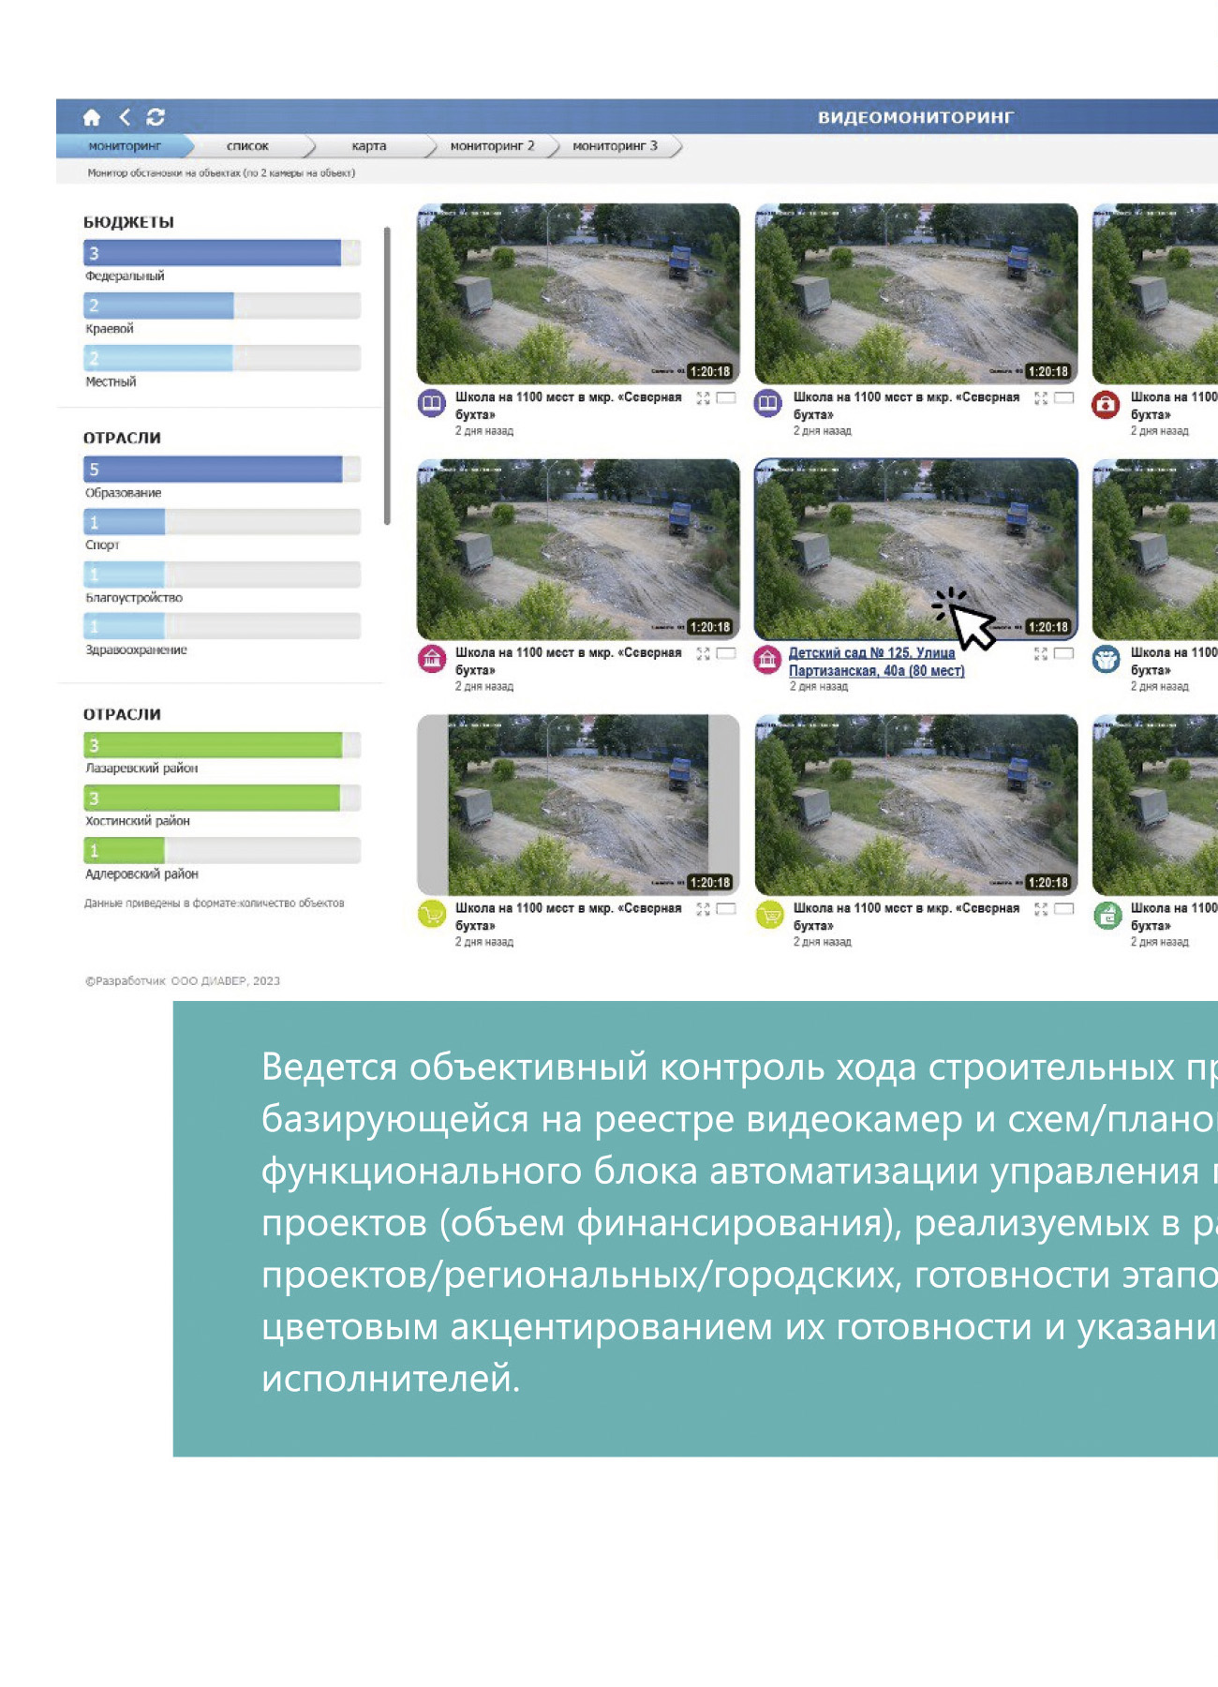Image resolution: width=1218 pixels, height=1687 pixels.
Task: Click pink building icon beside Детский сад № 125
Action: point(767,660)
